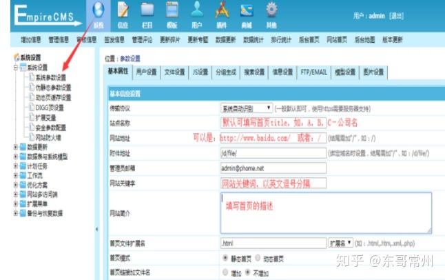445x280 pixels.
Task: Expand the 工作流 tree node
Action: click(16, 175)
